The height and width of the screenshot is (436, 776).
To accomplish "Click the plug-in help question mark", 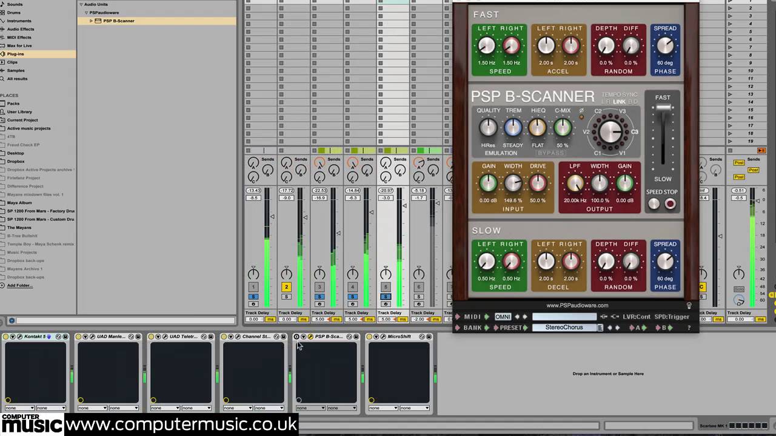I will [x=688, y=328].
